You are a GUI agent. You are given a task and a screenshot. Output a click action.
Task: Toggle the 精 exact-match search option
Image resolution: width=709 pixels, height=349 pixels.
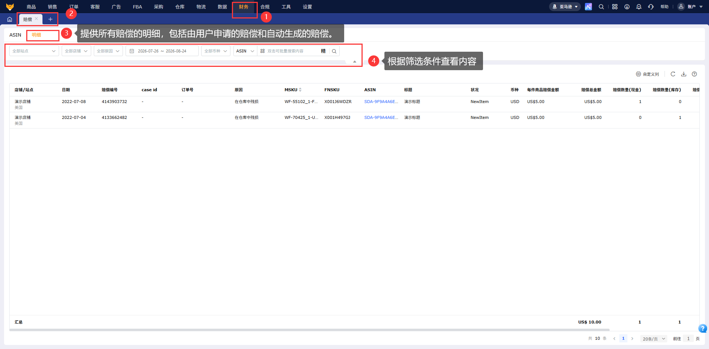(323, 51)
